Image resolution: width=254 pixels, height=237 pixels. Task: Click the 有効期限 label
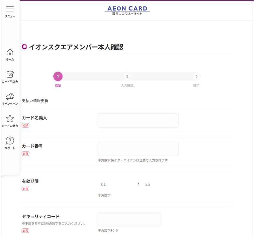click(30, 181)
